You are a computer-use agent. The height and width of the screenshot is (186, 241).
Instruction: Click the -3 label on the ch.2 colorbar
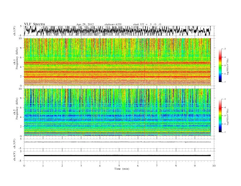coord(224,99)
